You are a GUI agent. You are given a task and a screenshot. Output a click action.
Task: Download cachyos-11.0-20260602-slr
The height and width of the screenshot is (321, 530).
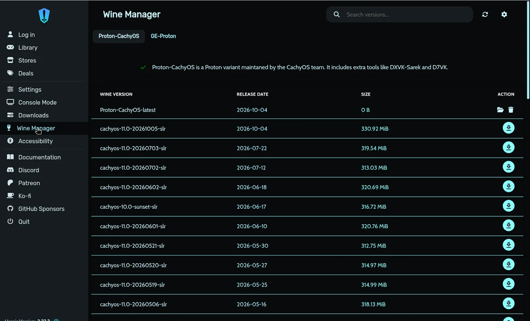pyautogui.click(x=508, y=187)
